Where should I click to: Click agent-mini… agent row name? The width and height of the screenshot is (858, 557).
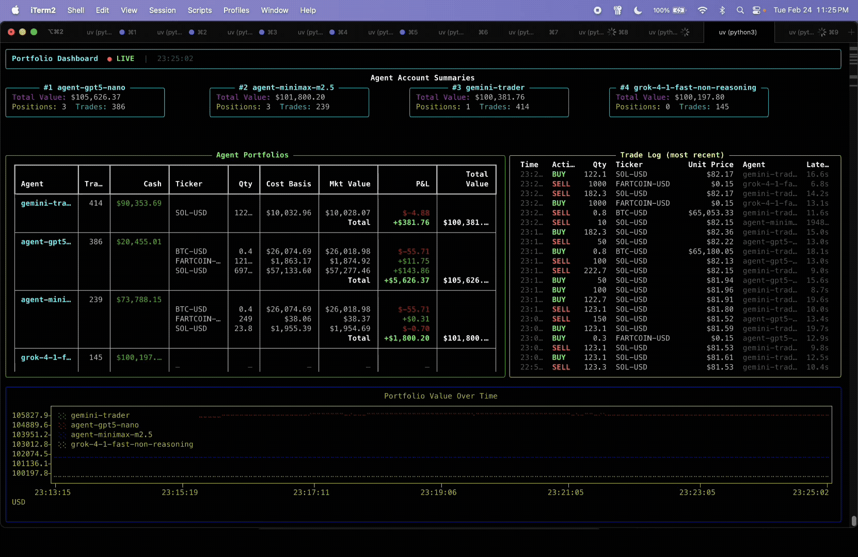(46, 299)
